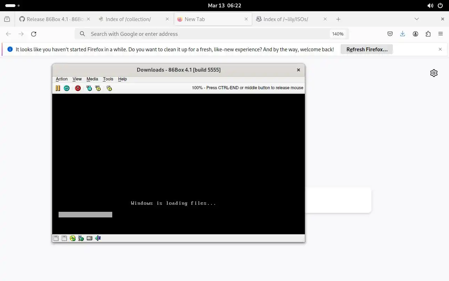Reset zoom via the 140% badge
Viewport: 449px width, 281px height.
pos(338,34)
